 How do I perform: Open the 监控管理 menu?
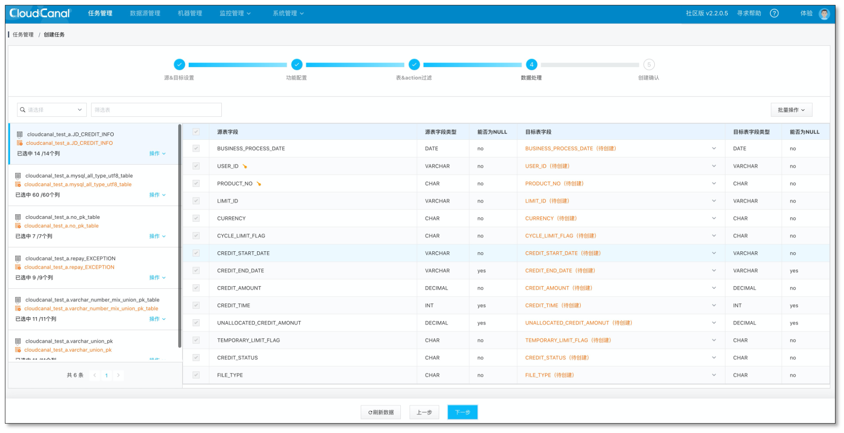point(235,13)
